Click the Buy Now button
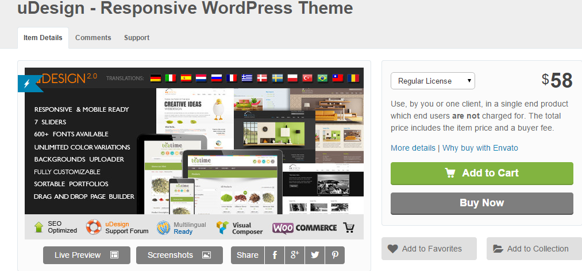This screenshot has height=271, width=582. (481, 203)
